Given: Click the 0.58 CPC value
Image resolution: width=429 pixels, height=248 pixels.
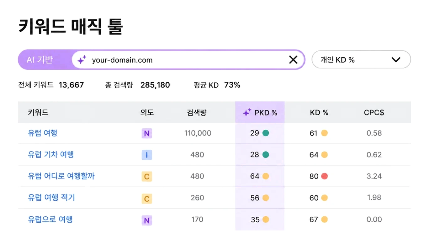Looking at the screenshot, I should pyautogui.click(x=374, y=133).
